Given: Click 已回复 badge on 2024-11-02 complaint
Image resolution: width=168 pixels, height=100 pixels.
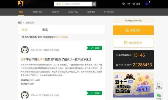Looking at the screenshot, I should [x=94, y=93].
